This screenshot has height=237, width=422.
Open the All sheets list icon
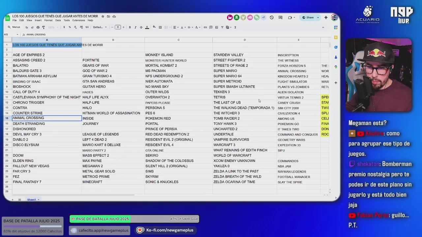[x=19, y=200]
